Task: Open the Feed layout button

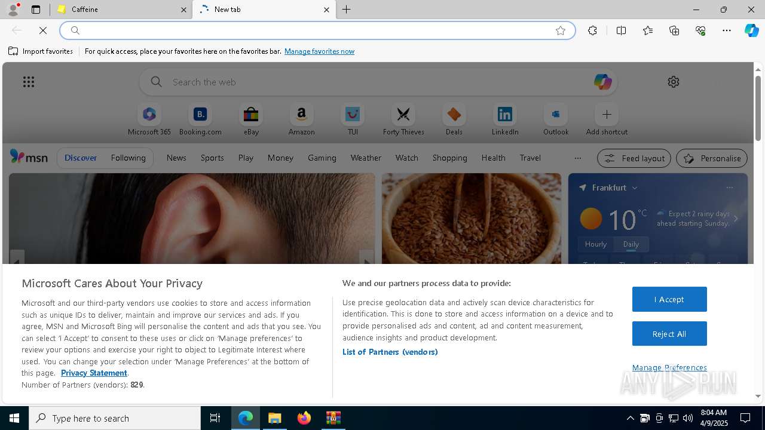Action: 635,158
